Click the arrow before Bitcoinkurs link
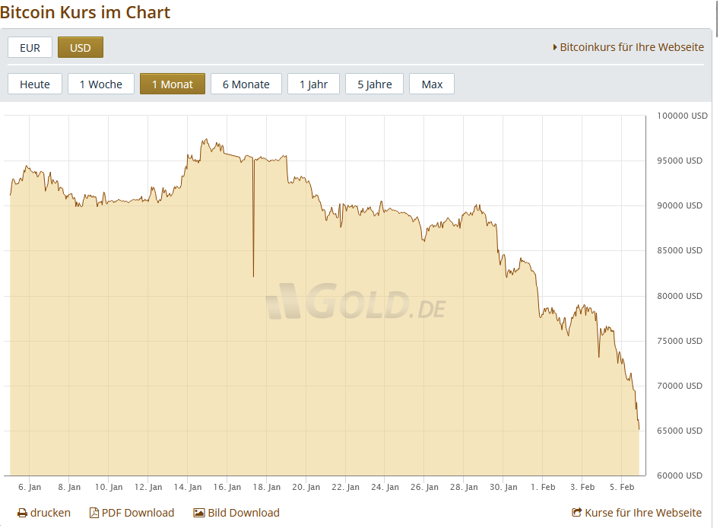This screenshot has height=528, width=720. (555, 47)
